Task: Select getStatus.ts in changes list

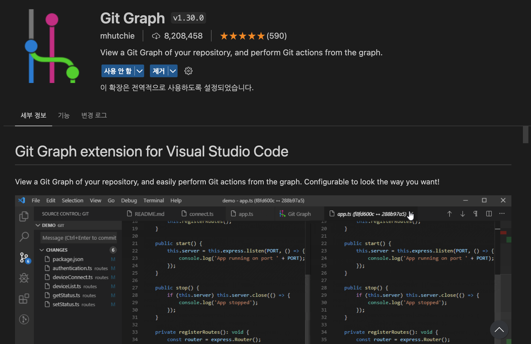Action: tap(78, 295)
